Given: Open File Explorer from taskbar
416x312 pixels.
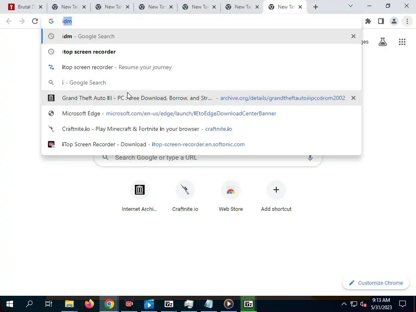Looking at the screenshot, I should click(69, 304).
